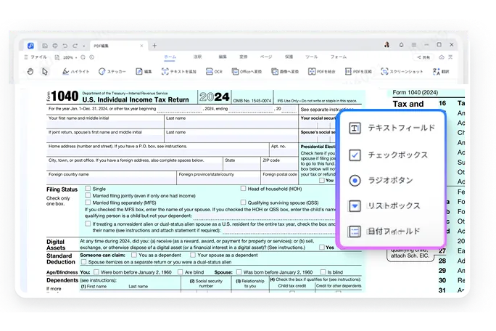Select the ハイライト highlight tool
The image size is (496, 331).
[76, 71]
